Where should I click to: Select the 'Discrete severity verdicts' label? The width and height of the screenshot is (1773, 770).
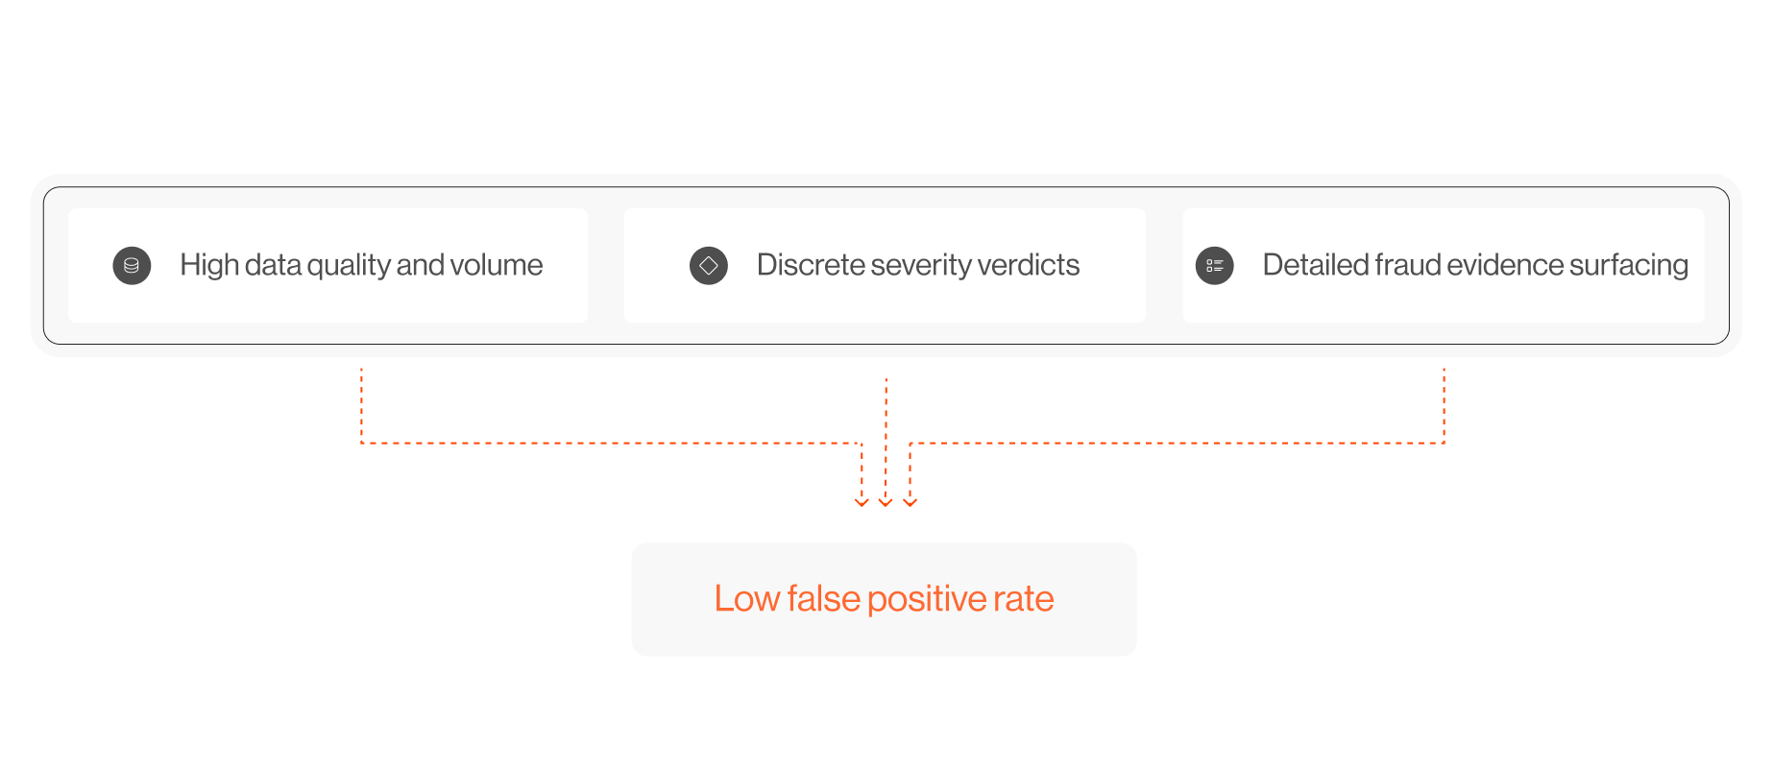[917, 265]
